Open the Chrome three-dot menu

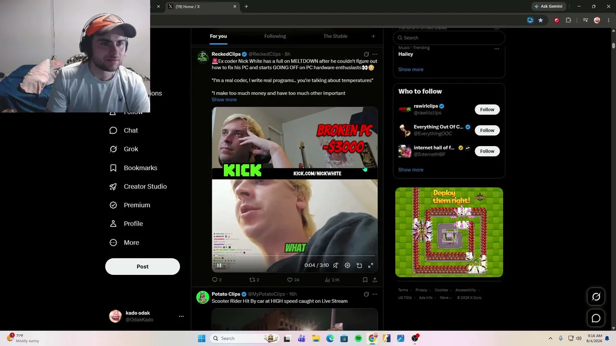pyautogui.click(x=608, y=20)
